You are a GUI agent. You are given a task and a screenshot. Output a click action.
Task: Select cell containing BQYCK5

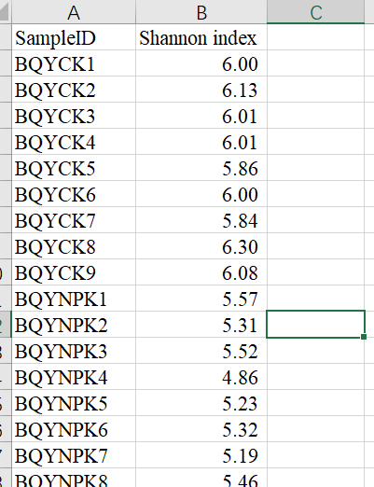click(74, 168)
